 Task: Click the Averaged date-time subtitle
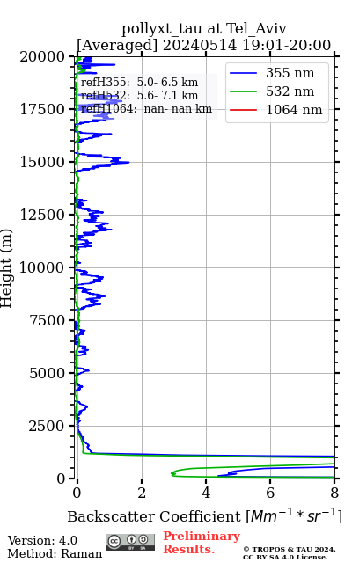(x=204, y=45)
